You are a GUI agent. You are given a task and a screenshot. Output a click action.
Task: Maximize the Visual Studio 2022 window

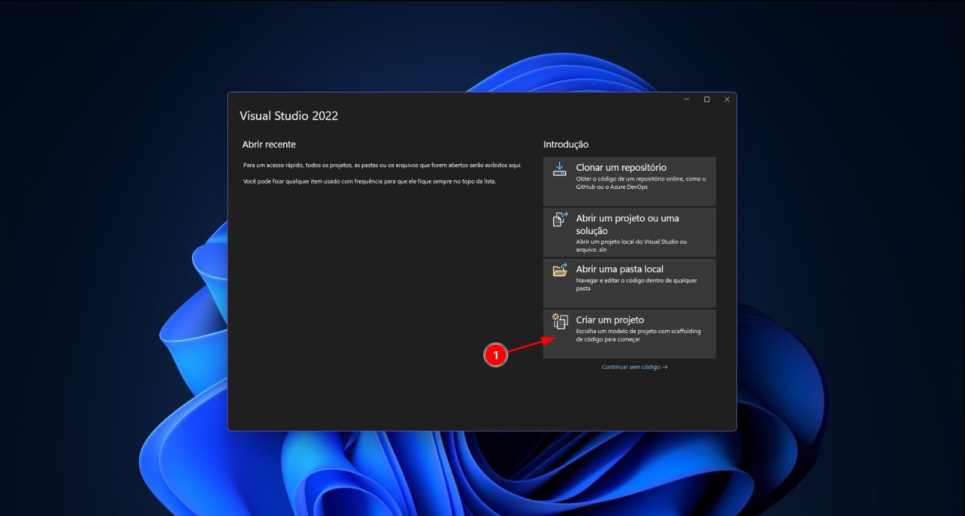coord(707,100)
